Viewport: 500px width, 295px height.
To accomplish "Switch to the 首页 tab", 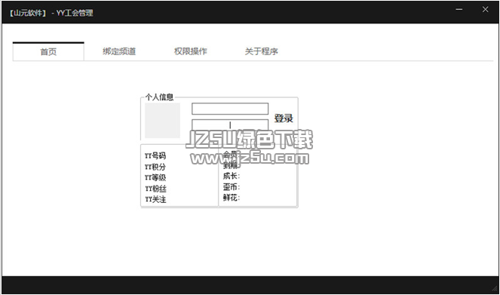I will pos(48,51).
